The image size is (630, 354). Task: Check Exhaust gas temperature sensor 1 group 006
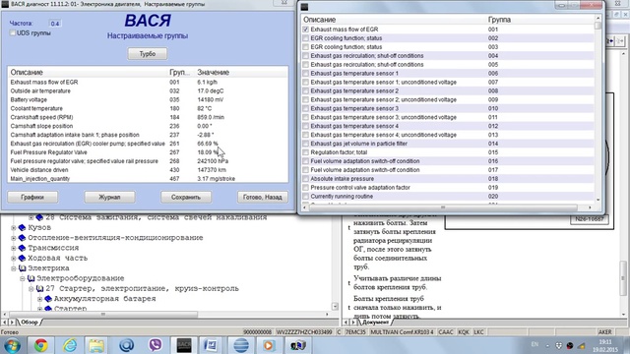[x=306, y=74]
